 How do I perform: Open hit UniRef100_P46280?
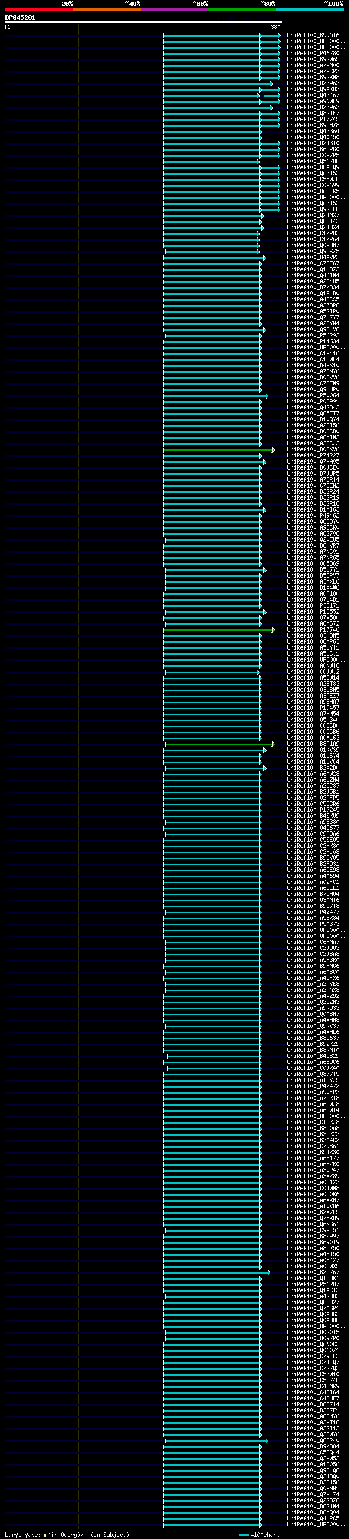click(313, 53)
